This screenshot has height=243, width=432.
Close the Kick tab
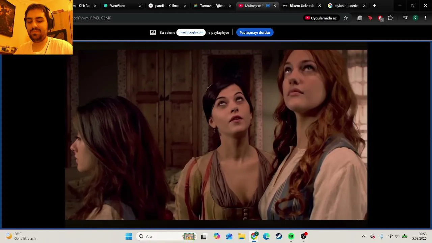point(95,6)
